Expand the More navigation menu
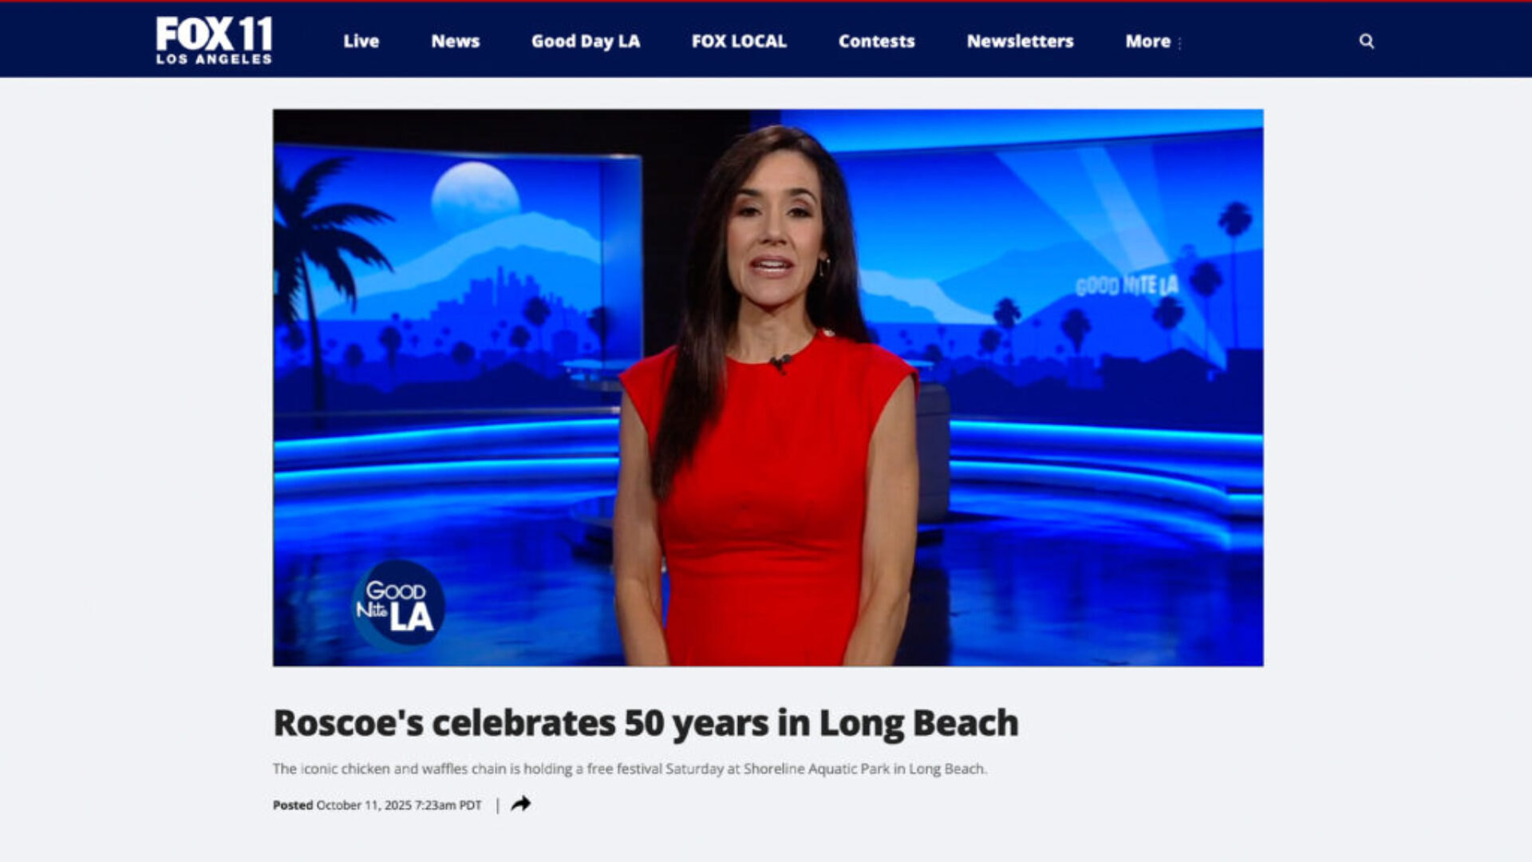The width and height of the screenshot is (1532, 862). pyautogui.click(x=1147, y=42)
